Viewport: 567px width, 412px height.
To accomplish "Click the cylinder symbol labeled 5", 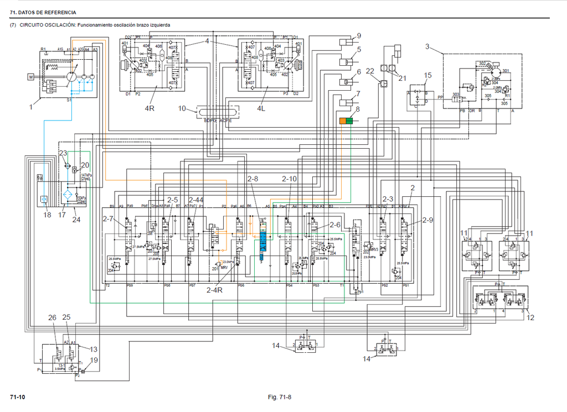I will tap(346, 62).
